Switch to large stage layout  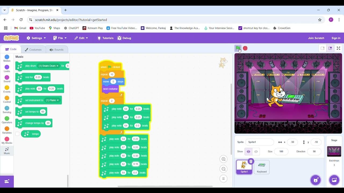point(330,48)
